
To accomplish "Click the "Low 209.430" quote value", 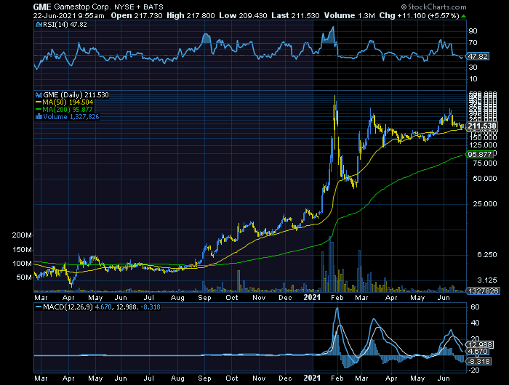I will click(x=244, y=15).
